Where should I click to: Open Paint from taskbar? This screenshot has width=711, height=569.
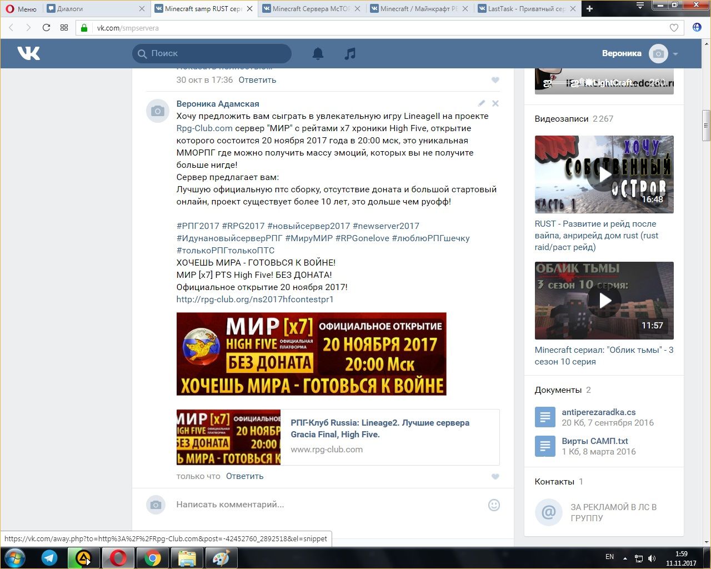221,558
